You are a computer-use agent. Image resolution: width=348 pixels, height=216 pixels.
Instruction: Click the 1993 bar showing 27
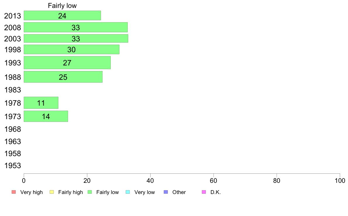[67, 63]
